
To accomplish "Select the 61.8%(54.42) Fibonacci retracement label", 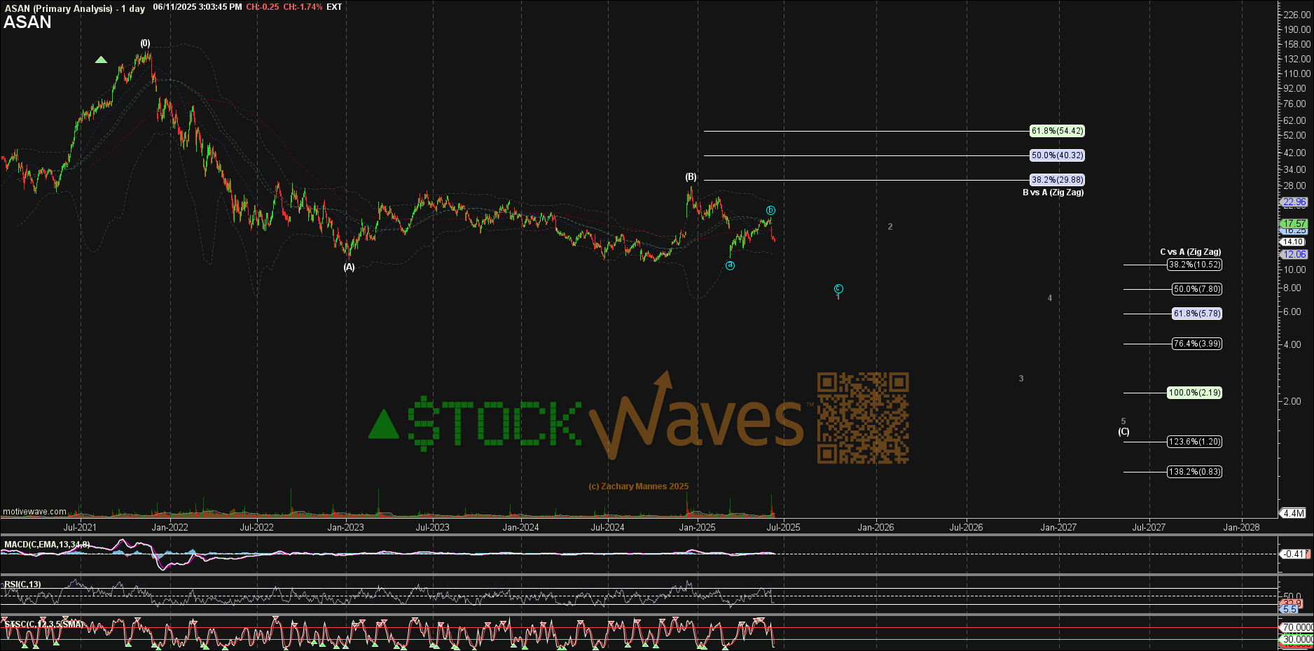I will (1057, 131).
